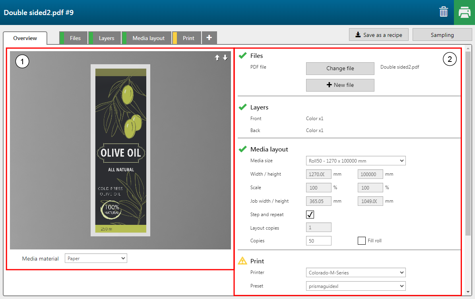475x299 pixels.
Task: Click the Change file button
Action: [x=340, y=68]
